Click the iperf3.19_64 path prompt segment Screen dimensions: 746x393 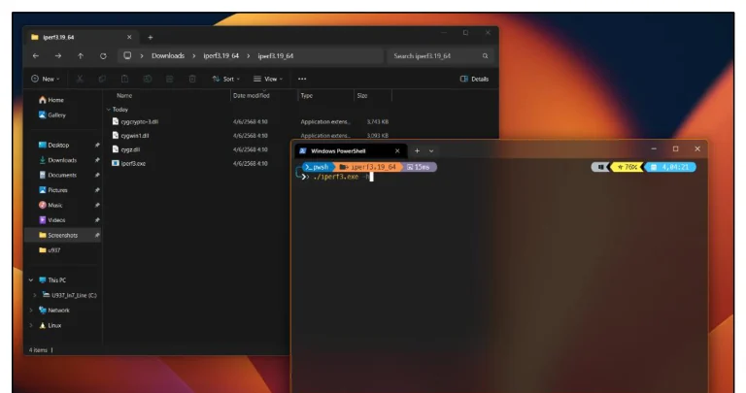368,167
